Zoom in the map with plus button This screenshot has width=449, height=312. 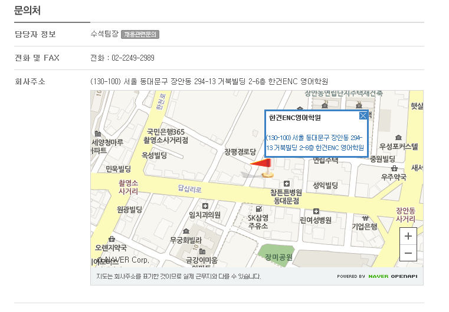[408, 236]
